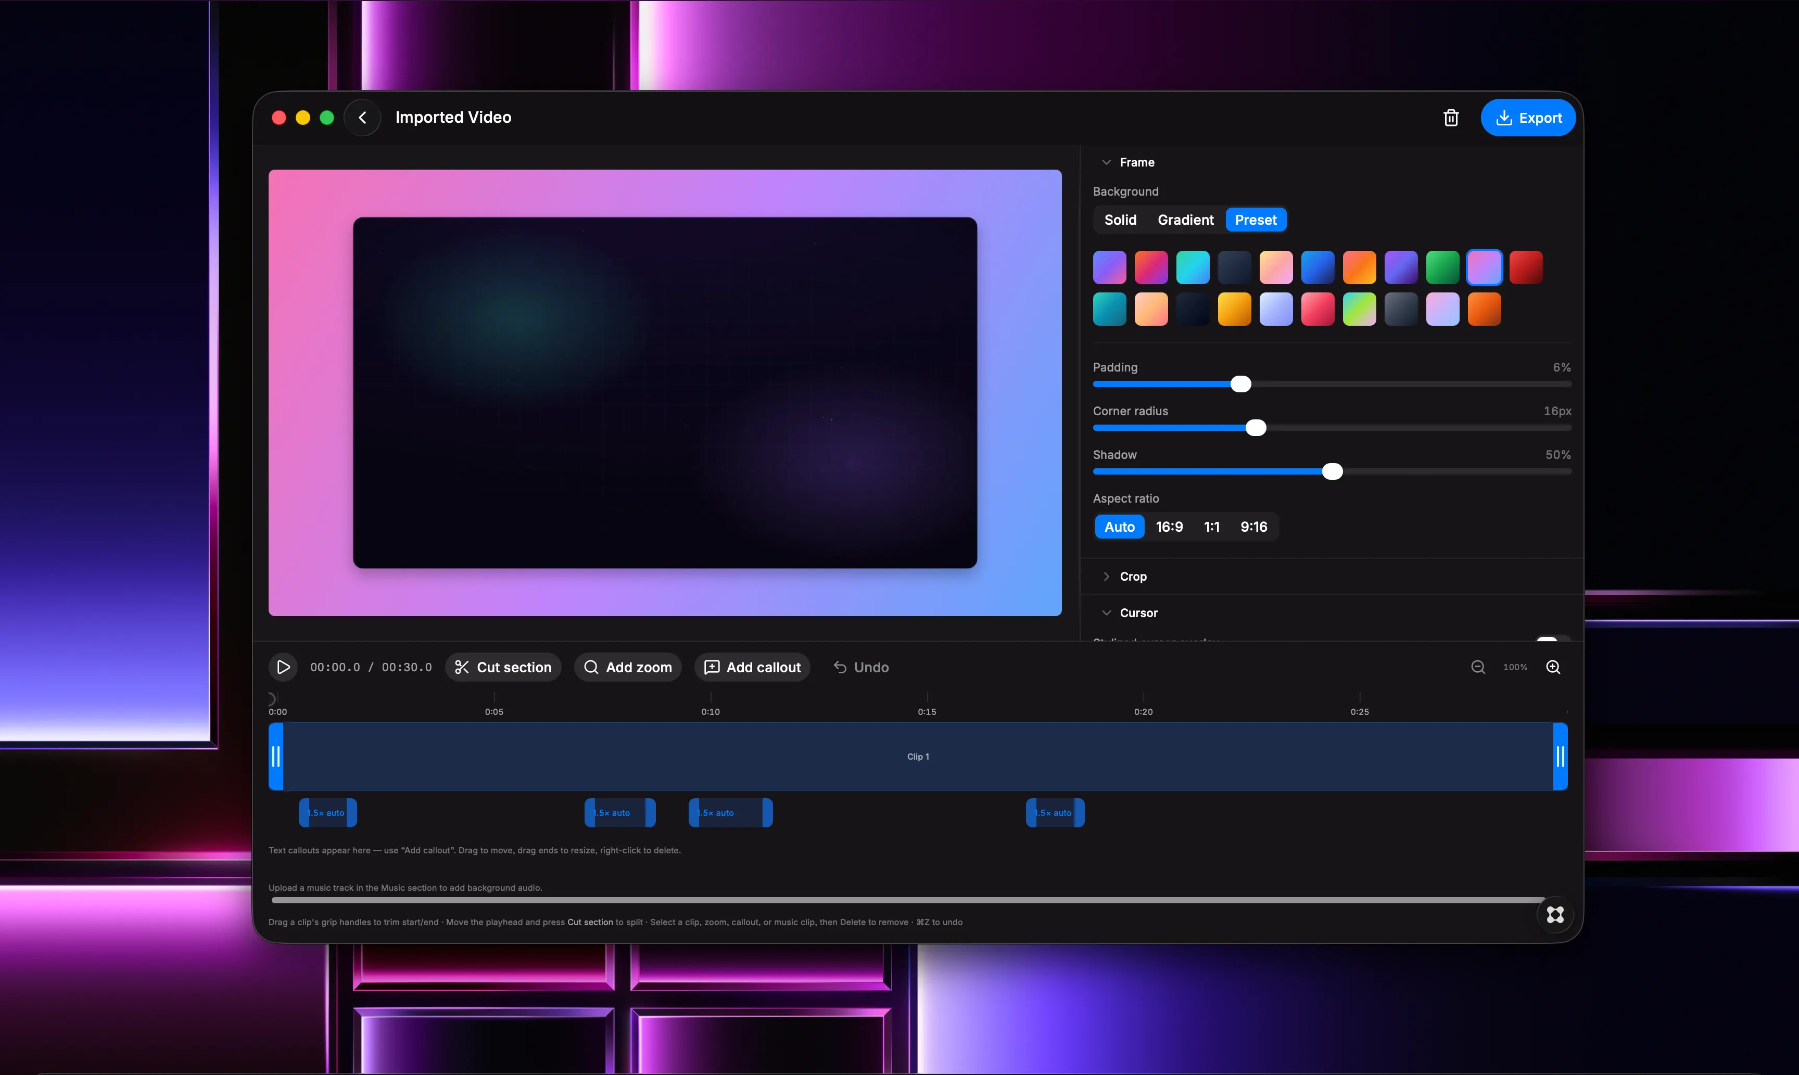The height and width of the screenshot is (1075, 1799).
Task: Pick the first violet-purple preset swatch
Action: pyautogui.click(x=1109, y=268)
